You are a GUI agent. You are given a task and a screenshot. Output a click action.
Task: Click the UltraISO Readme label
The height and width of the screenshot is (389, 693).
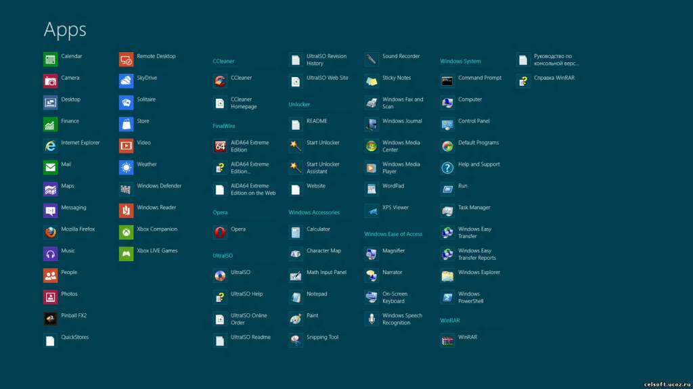point(250,337)
